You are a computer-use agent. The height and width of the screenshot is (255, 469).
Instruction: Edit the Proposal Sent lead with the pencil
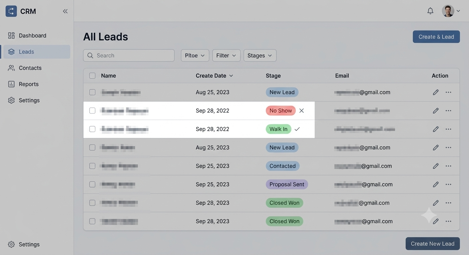pos(436,184)
